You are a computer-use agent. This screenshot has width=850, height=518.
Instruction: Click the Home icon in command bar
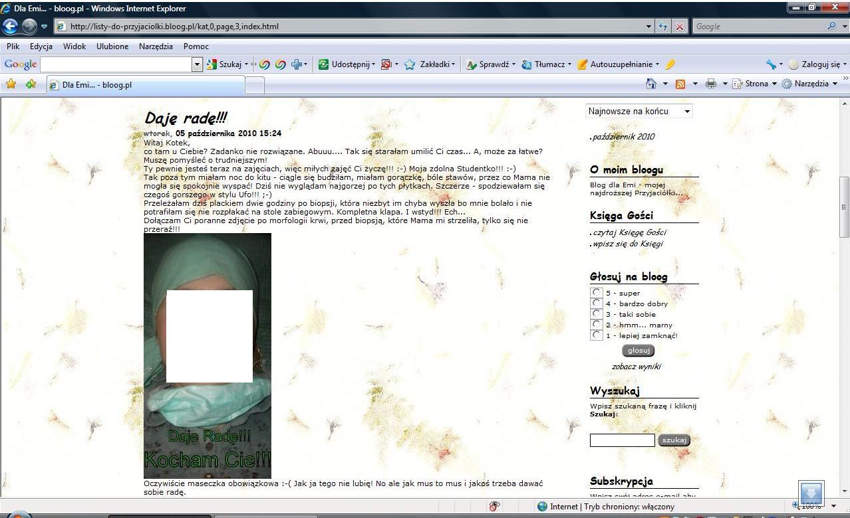click(651, 84)
